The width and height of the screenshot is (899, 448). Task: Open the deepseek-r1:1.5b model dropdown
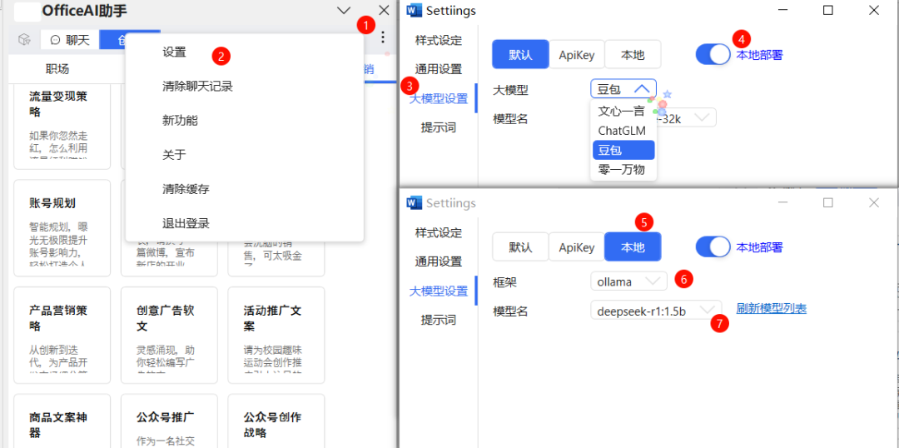pyautogui.click(x=656, y=311)
